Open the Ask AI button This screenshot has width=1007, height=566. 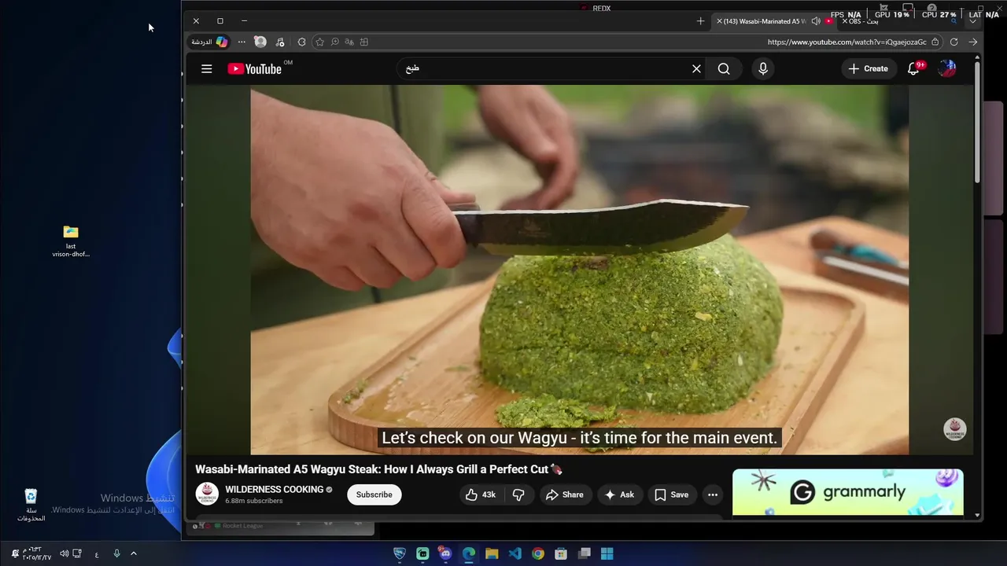tap(619, 494)
